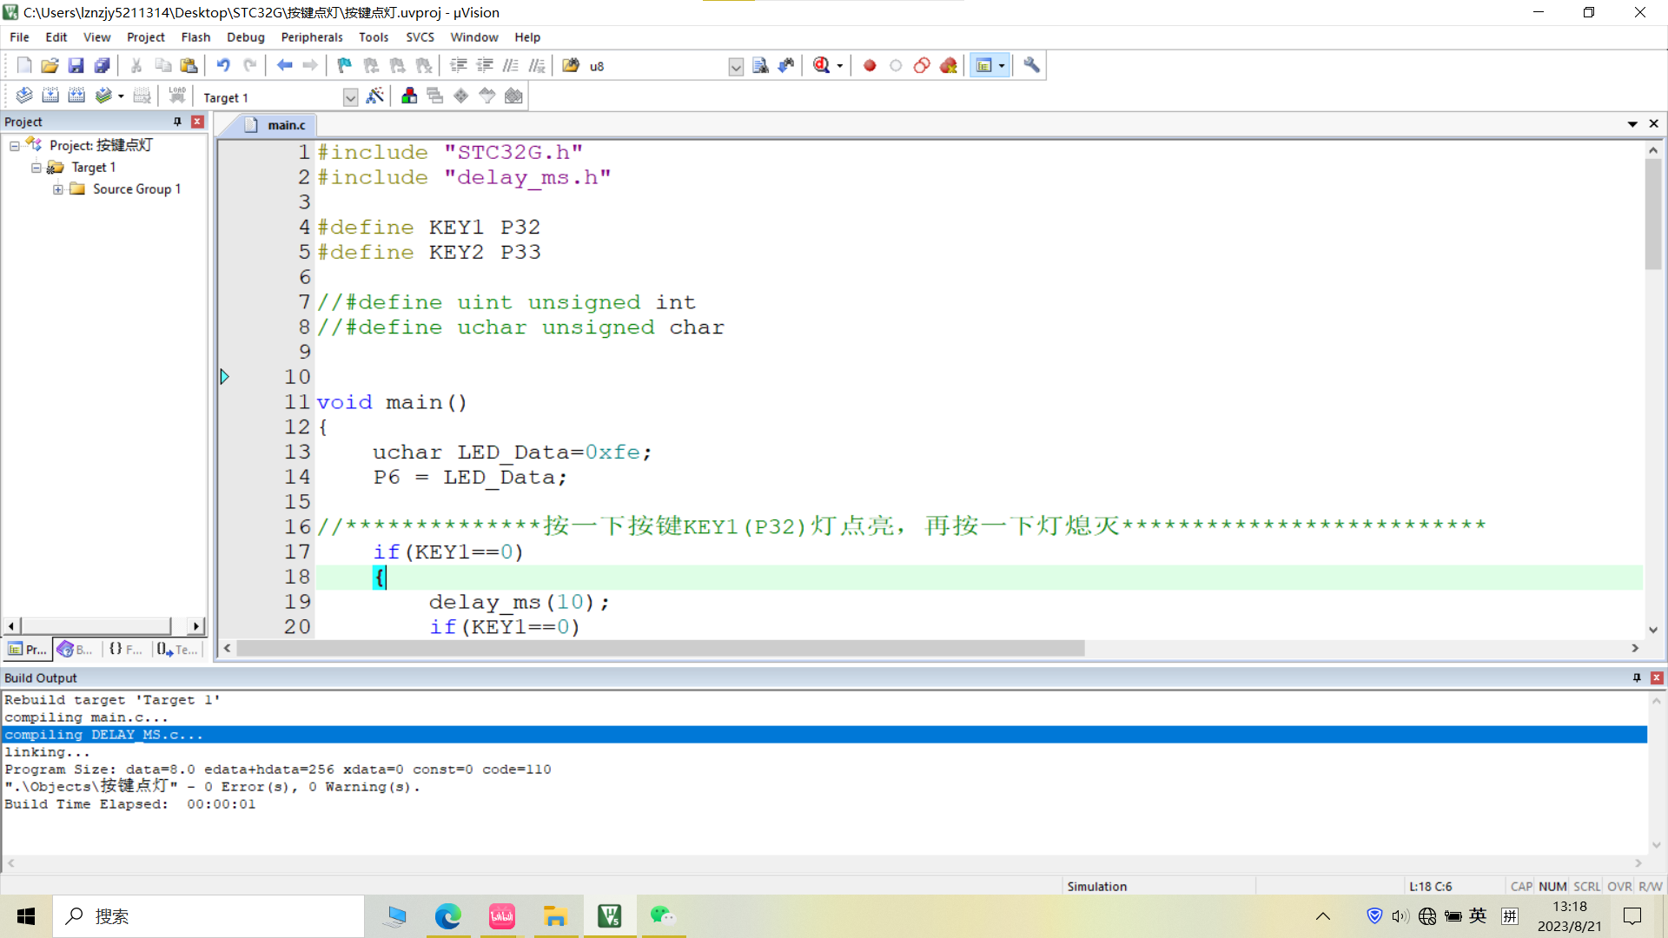Open Manage Run-Time Environment icon

tap(461, 96)
